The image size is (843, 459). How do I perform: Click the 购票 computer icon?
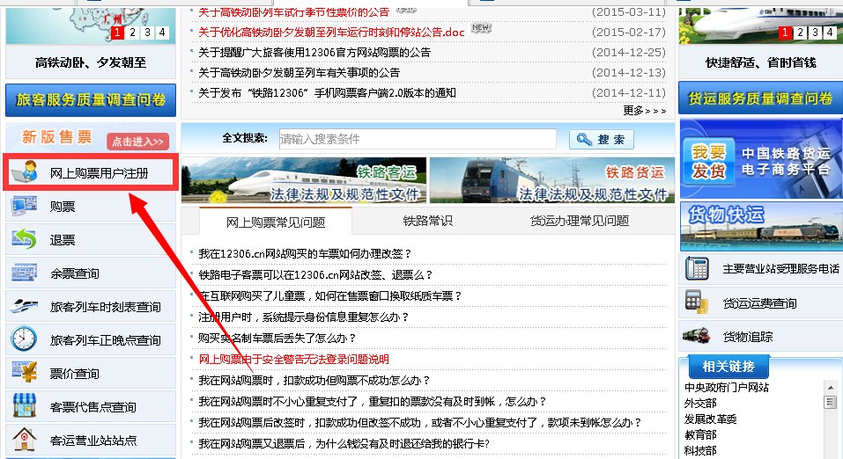pos(24,206)
